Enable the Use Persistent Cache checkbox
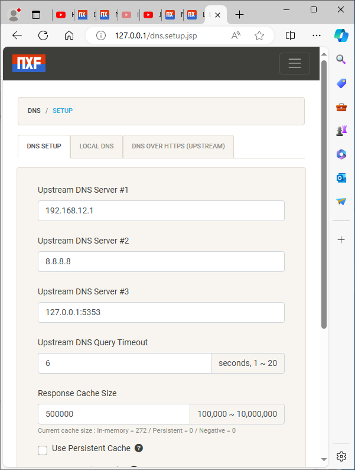Screen dimensions: 355x470 point(43,450)
